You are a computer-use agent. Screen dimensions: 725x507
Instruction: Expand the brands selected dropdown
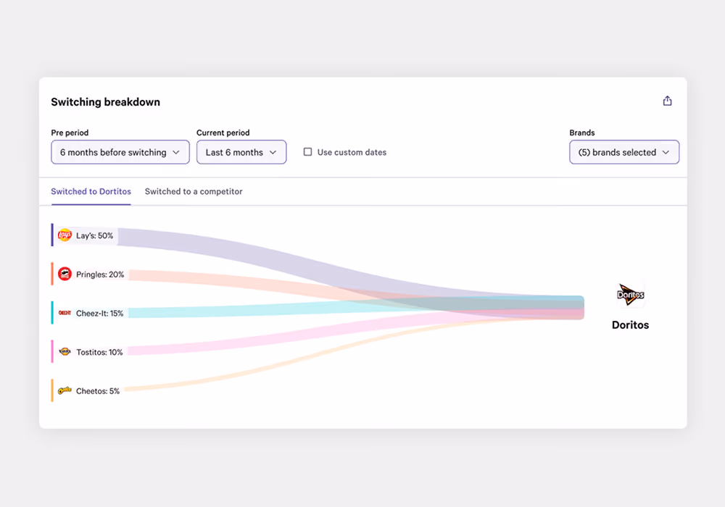coord(624,152)
